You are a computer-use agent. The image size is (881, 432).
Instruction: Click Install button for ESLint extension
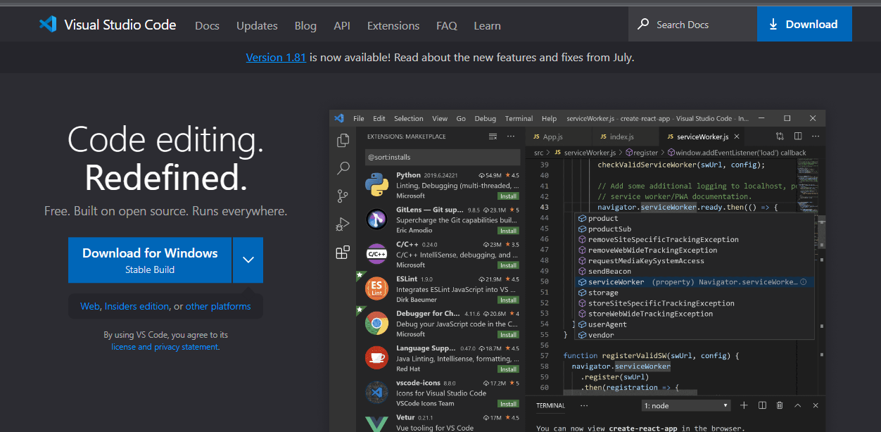point(508,300)
